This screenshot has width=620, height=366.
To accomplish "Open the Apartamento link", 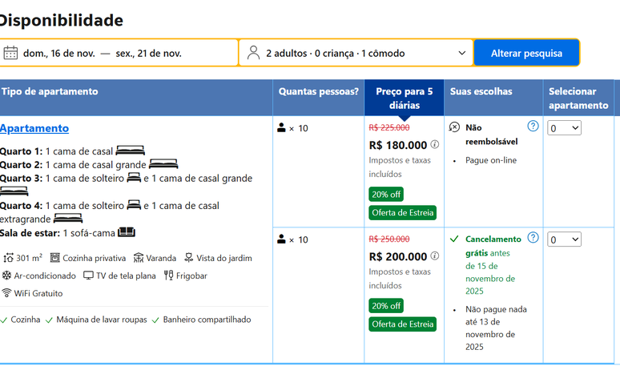I will click(x=34, y=128).
